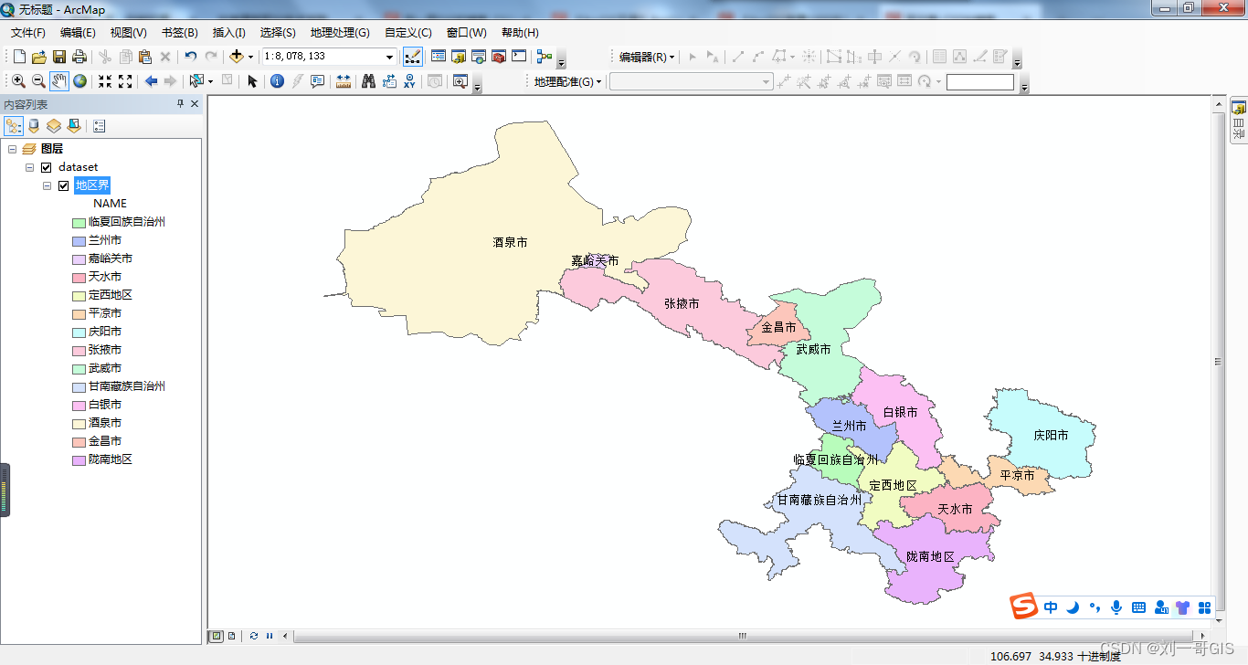Click the 酒泉市 legend color swatch
This screenshot has height=665, width=1248.
[x=79, y=423]
